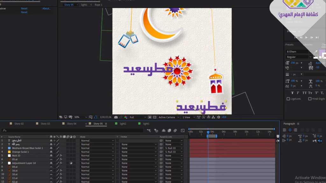
Task: Enable Motion Blur switch for compositions
Action: (x=175, y=131)
